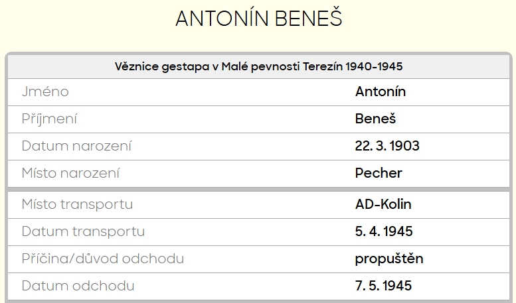Click the Datum narození label
This screenshot has height=303, width=516.
[77, 147]
